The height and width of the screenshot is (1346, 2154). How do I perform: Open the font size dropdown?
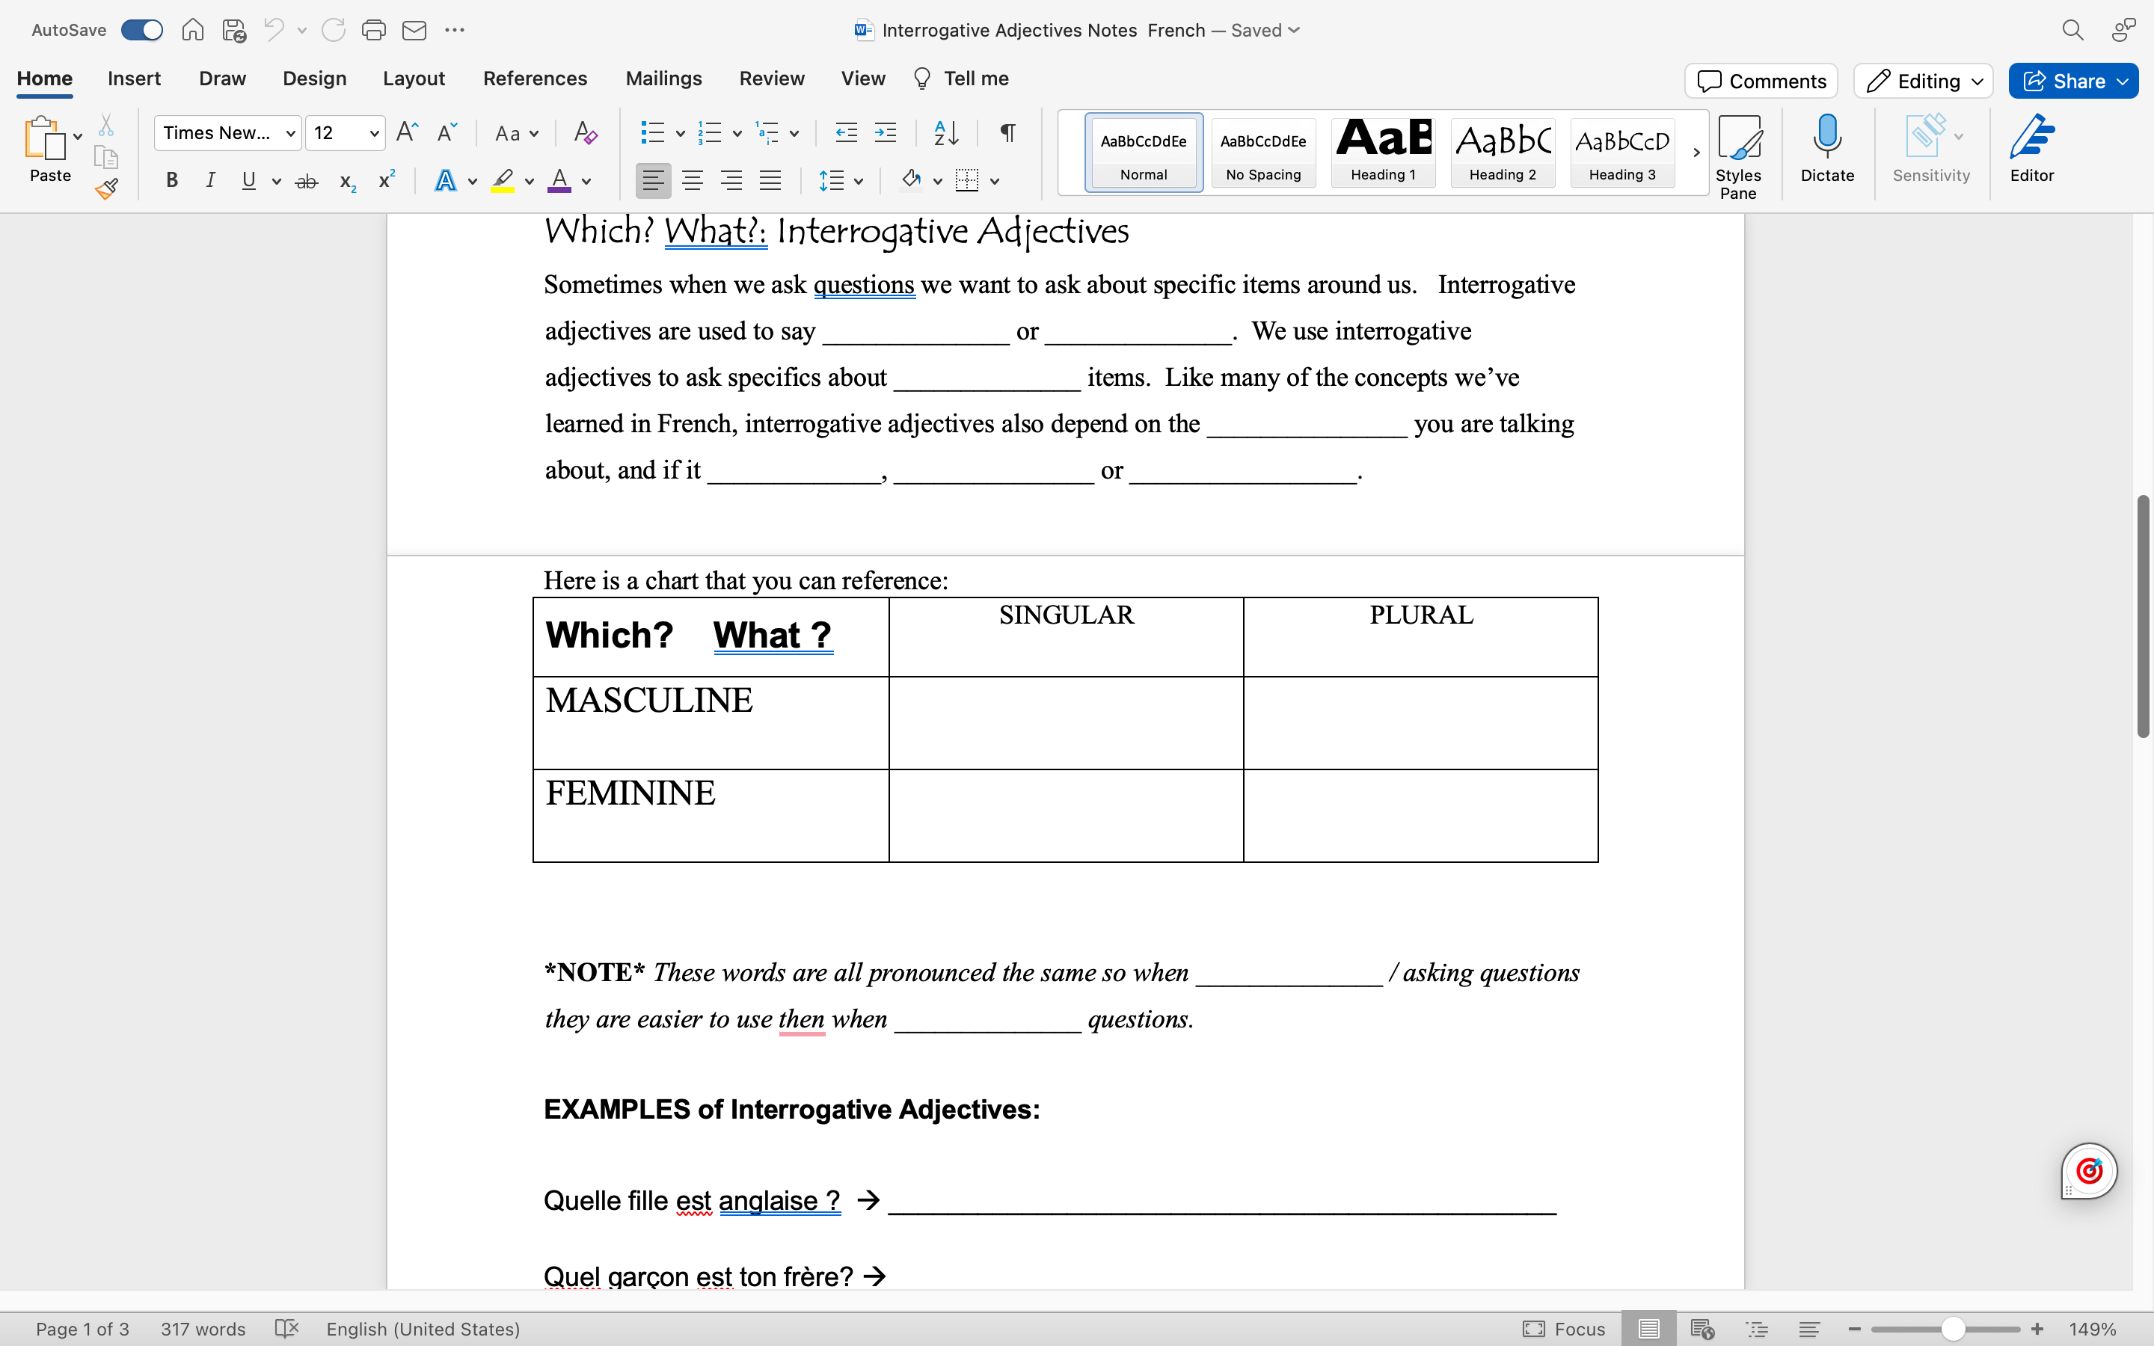(374, 134)
